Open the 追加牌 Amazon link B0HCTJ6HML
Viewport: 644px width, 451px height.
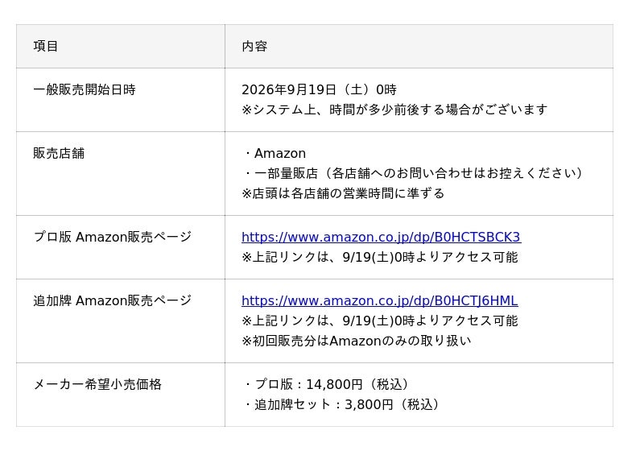point(379,300)
